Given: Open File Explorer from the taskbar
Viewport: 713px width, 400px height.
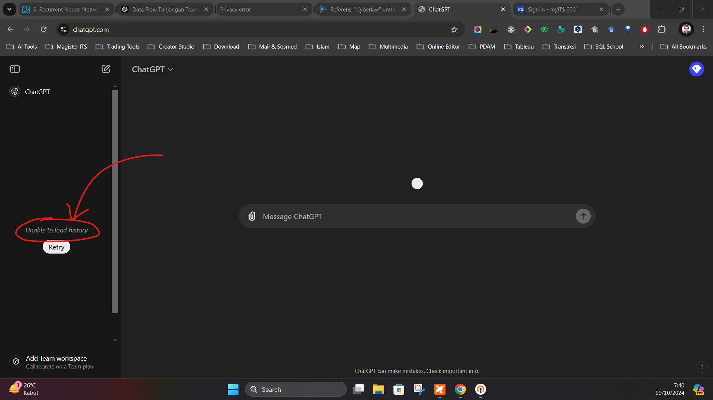Looking at the screenshot, I should pos(378,389).
